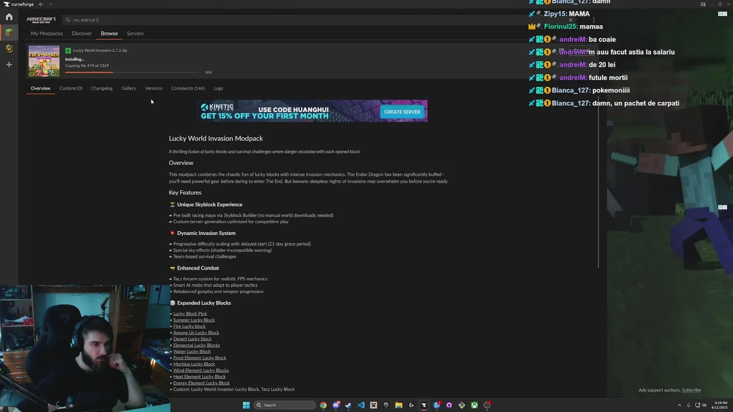Screen dimensions: 733x412
Task: Open the Among Us Lucky Block link
Action: (x=196, y=332)
